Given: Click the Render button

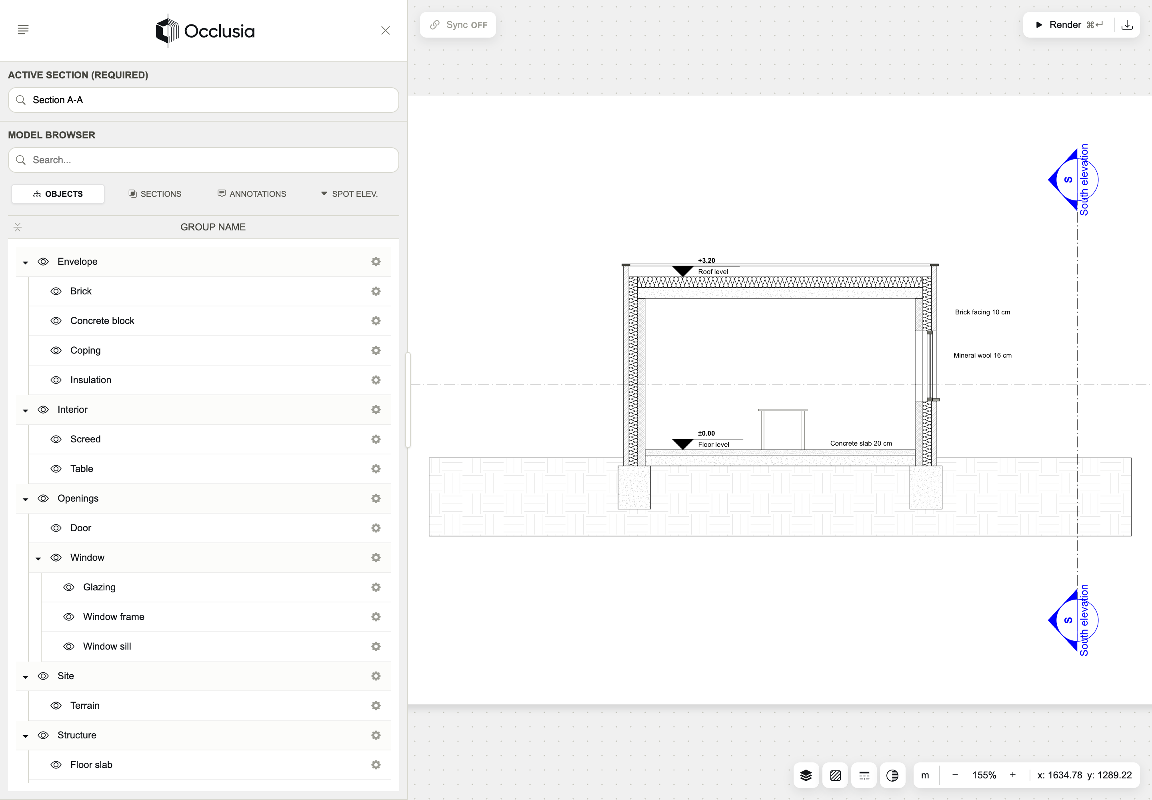Looking at the screenshot, I should [1068, 25].
